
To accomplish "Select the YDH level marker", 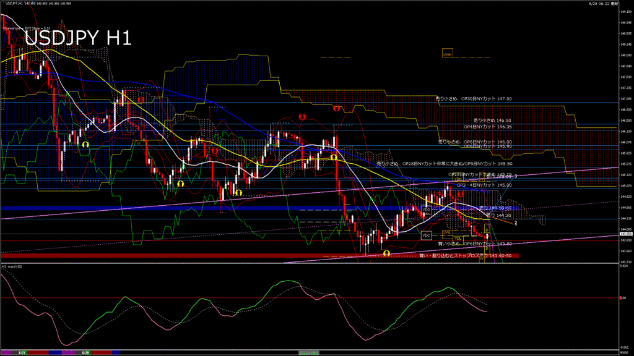I will 458,179.
